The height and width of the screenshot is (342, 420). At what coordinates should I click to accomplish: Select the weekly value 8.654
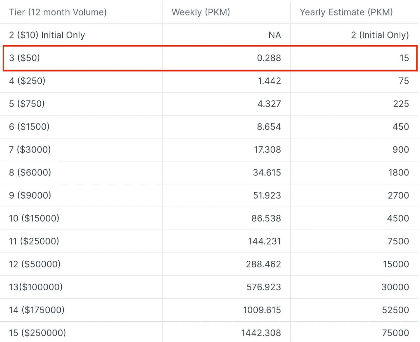click(x=269, y=127)
